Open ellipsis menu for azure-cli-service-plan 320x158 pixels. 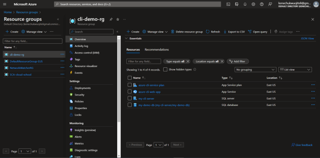pyautogui.click(x=313, y=85)
